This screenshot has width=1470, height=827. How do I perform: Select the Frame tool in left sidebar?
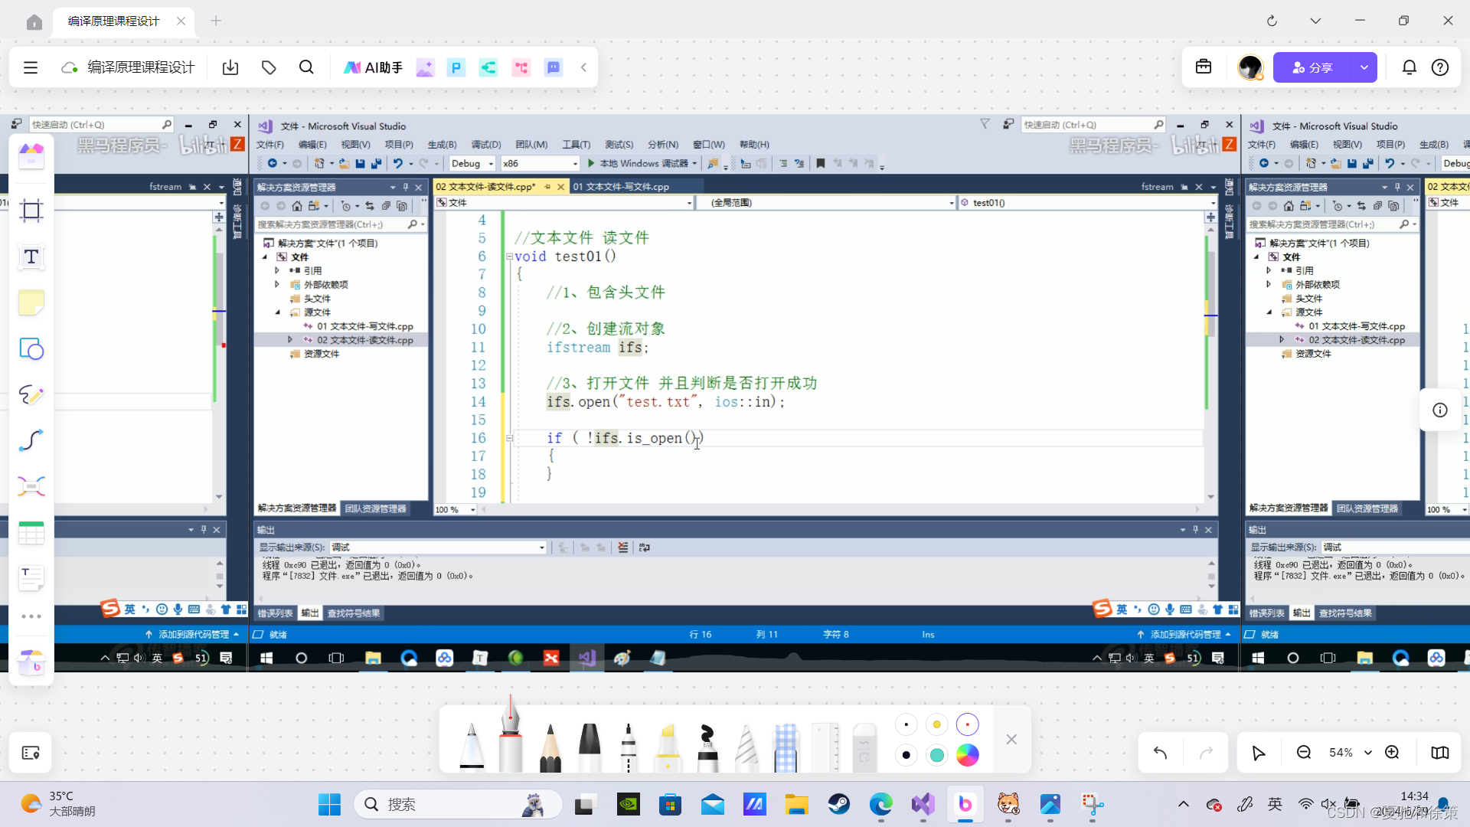(x=31, y=211)
